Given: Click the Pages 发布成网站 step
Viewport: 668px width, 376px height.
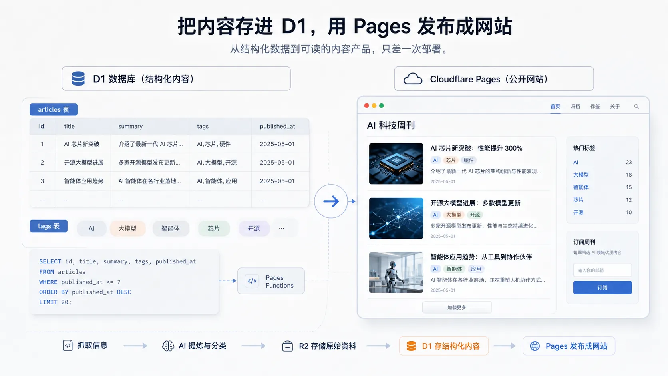Looking at the screenshot, I should coord(569,346).
